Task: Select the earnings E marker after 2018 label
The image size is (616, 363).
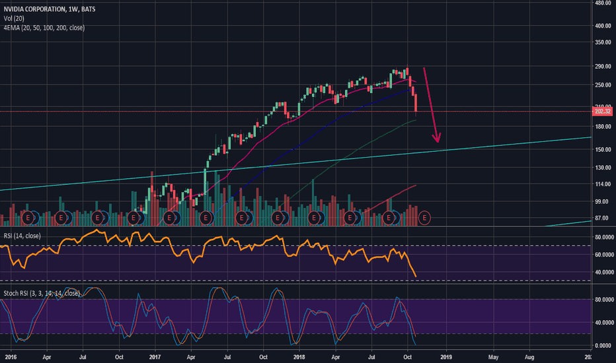Action: click(313, 217)
